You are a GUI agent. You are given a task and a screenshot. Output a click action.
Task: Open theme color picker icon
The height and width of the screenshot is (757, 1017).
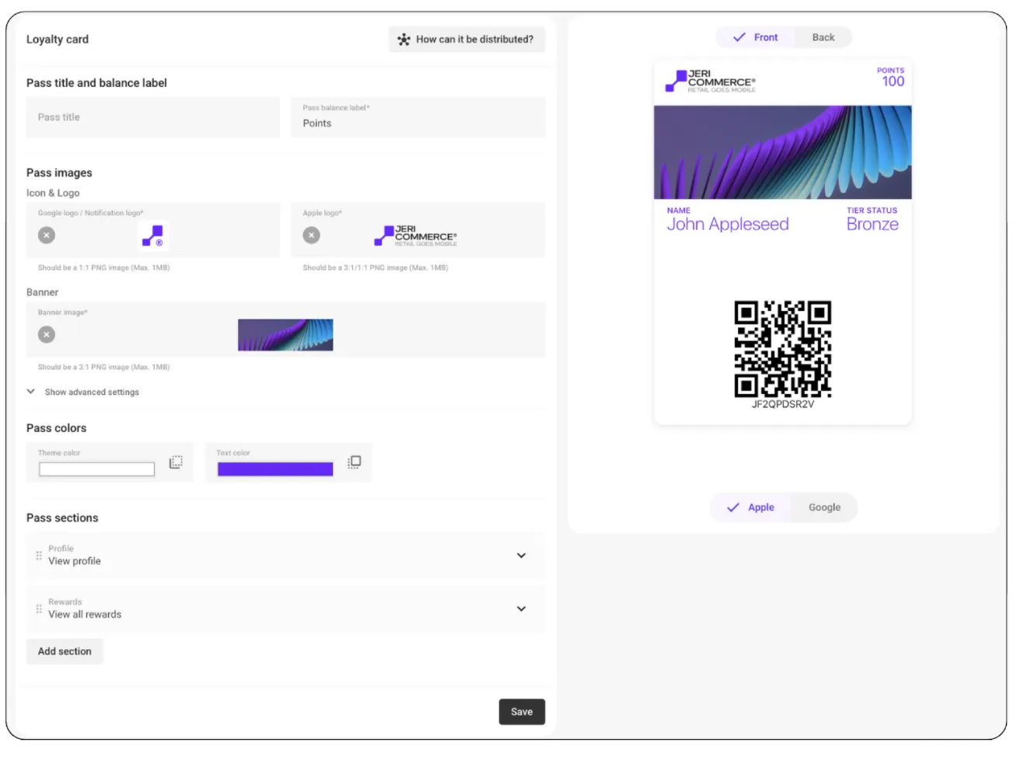tap(176, 462)
